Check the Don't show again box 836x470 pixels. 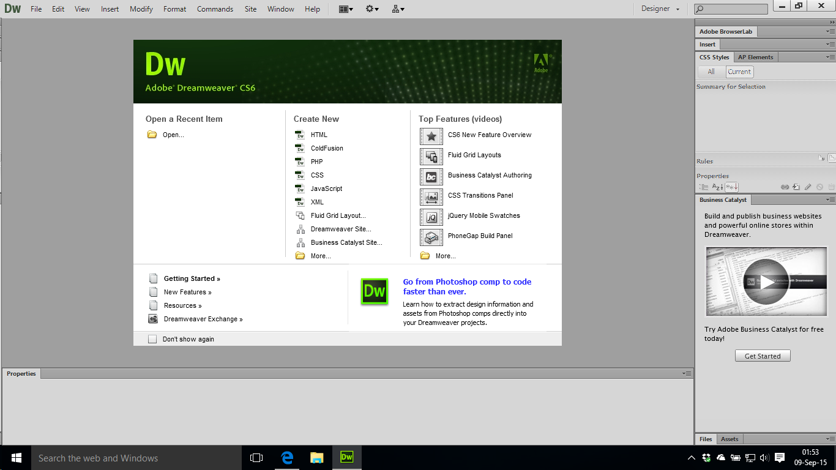(x=152, y=338)
